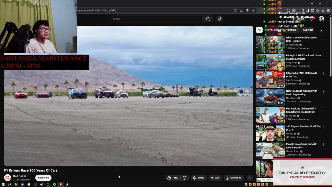332x187 pixels.
Task: Open the browser extensions puzzle icon
Action: pos(289,10)
